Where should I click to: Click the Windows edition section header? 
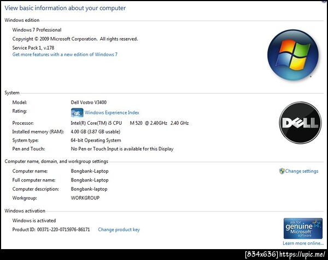[x=22, y=20]
